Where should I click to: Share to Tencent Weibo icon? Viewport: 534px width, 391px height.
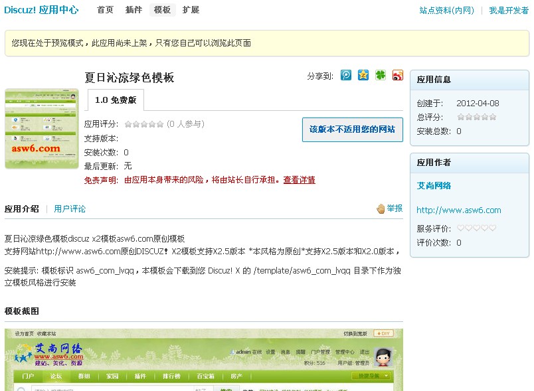(x=345, y=75)
